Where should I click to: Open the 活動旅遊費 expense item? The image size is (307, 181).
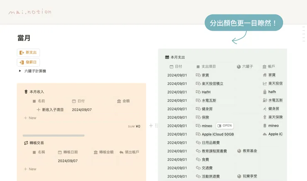(211, 176)
